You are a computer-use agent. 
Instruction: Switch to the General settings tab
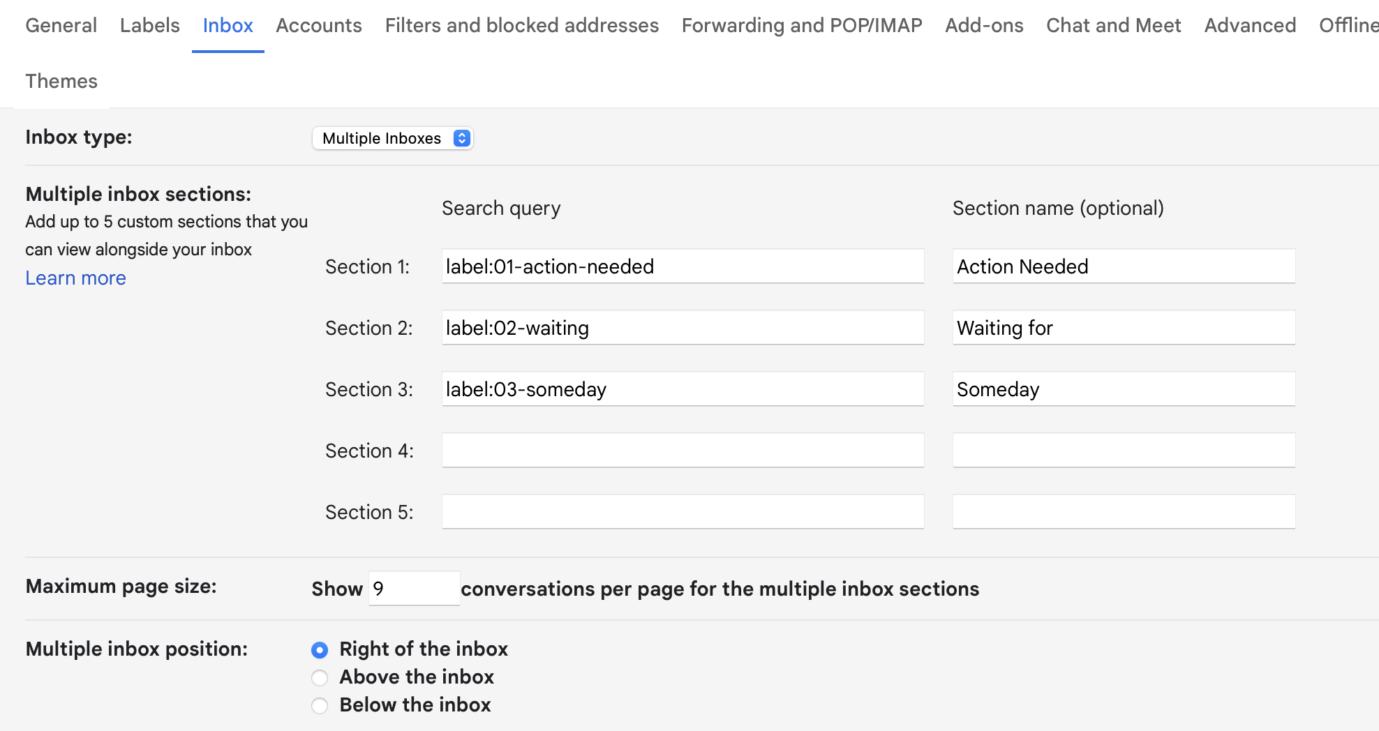click(x=61, y=25)
